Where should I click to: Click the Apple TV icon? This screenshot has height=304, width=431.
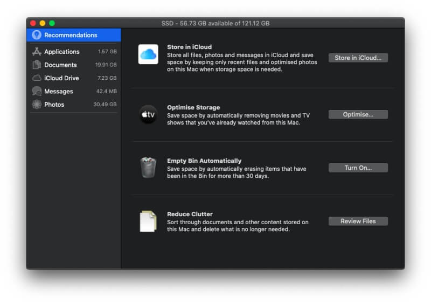pyautogui.click(x=148, y=114)
